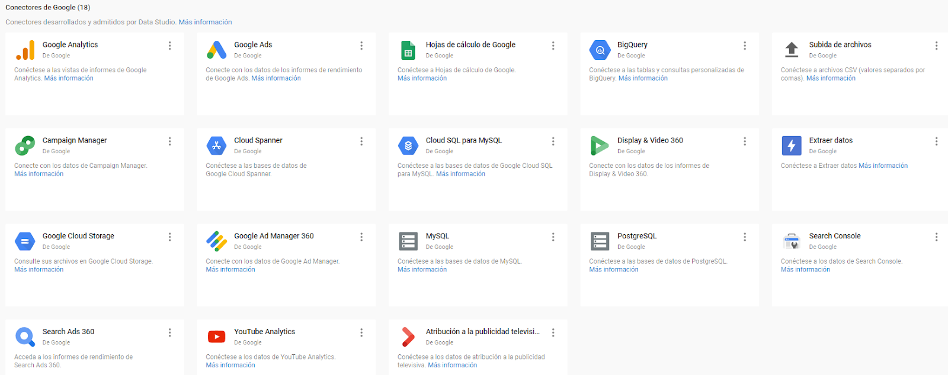Pick the Search Ads 360 magnifier icon
The height and width of the screenshot is (375, 948).
[25, 337]
